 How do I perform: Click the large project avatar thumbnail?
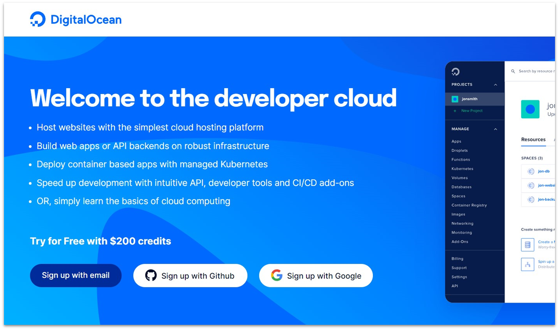coord(530,109)
